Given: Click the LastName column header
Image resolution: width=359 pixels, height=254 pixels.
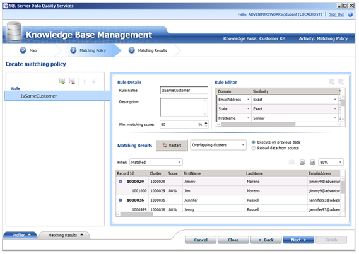Looking at the screenshot, I should (x=276, y=173).
